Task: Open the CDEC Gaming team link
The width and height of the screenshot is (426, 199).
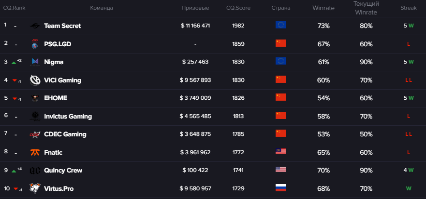Action: coord(65,134)
